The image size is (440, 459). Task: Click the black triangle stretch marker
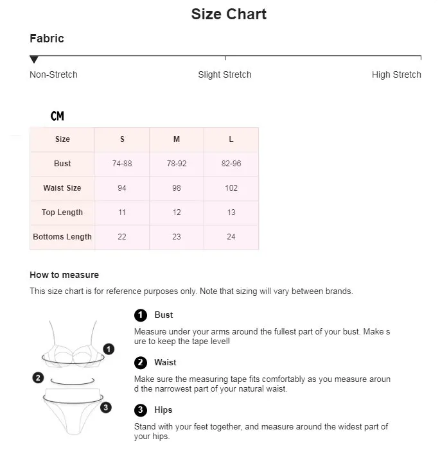point(34,60)
